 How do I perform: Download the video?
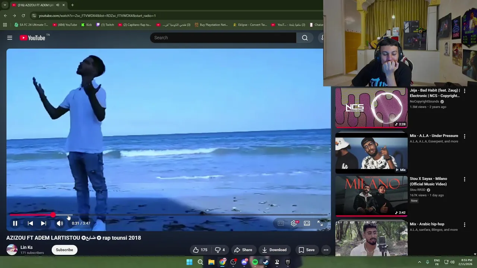click(274, 250)
